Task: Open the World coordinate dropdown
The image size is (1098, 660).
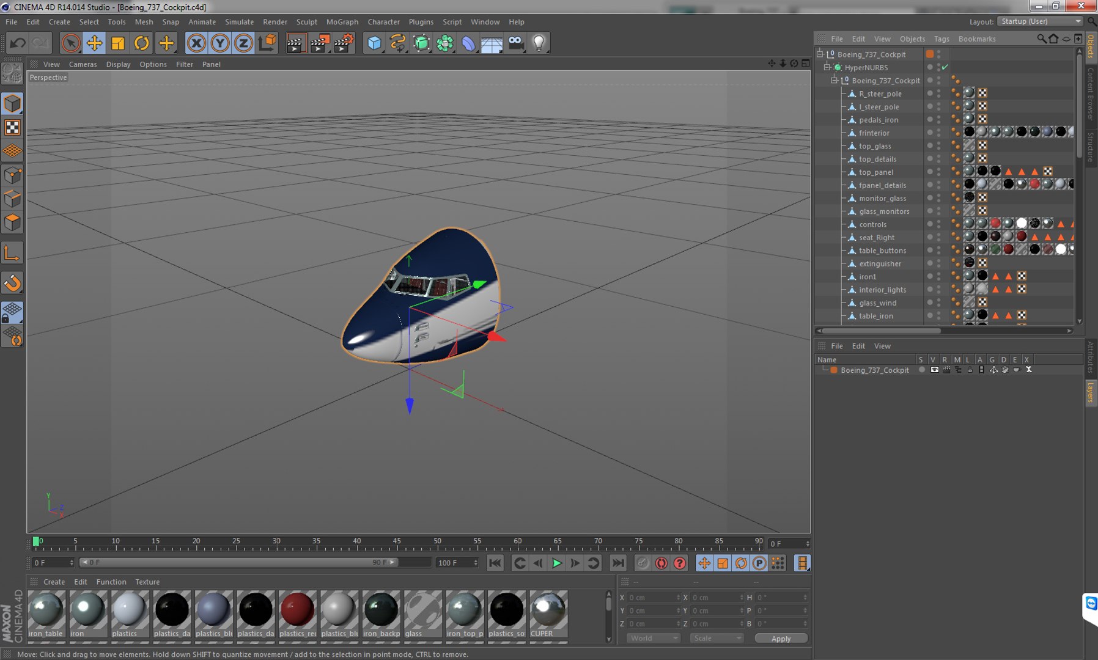Action: tap(654, 638)
